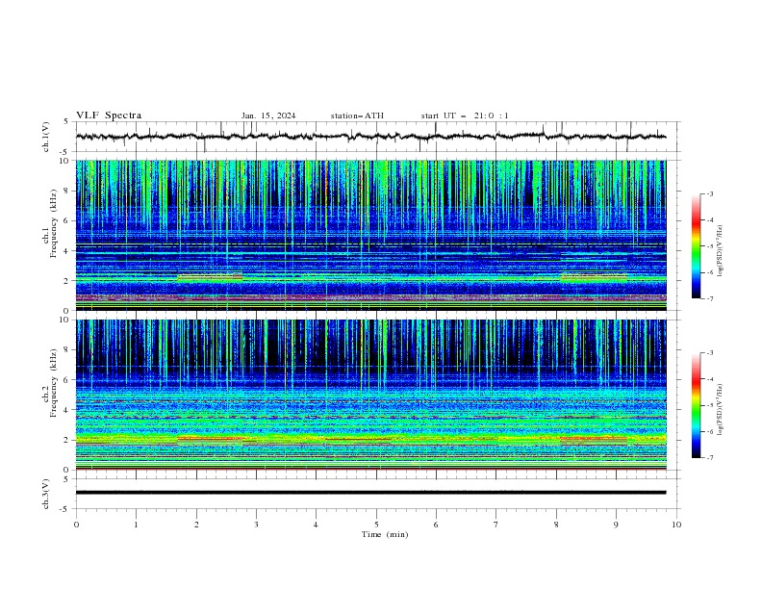Click the ch.2 spectrogram PSD color bar
Screen dimensions: 762x589
(696, 405)
